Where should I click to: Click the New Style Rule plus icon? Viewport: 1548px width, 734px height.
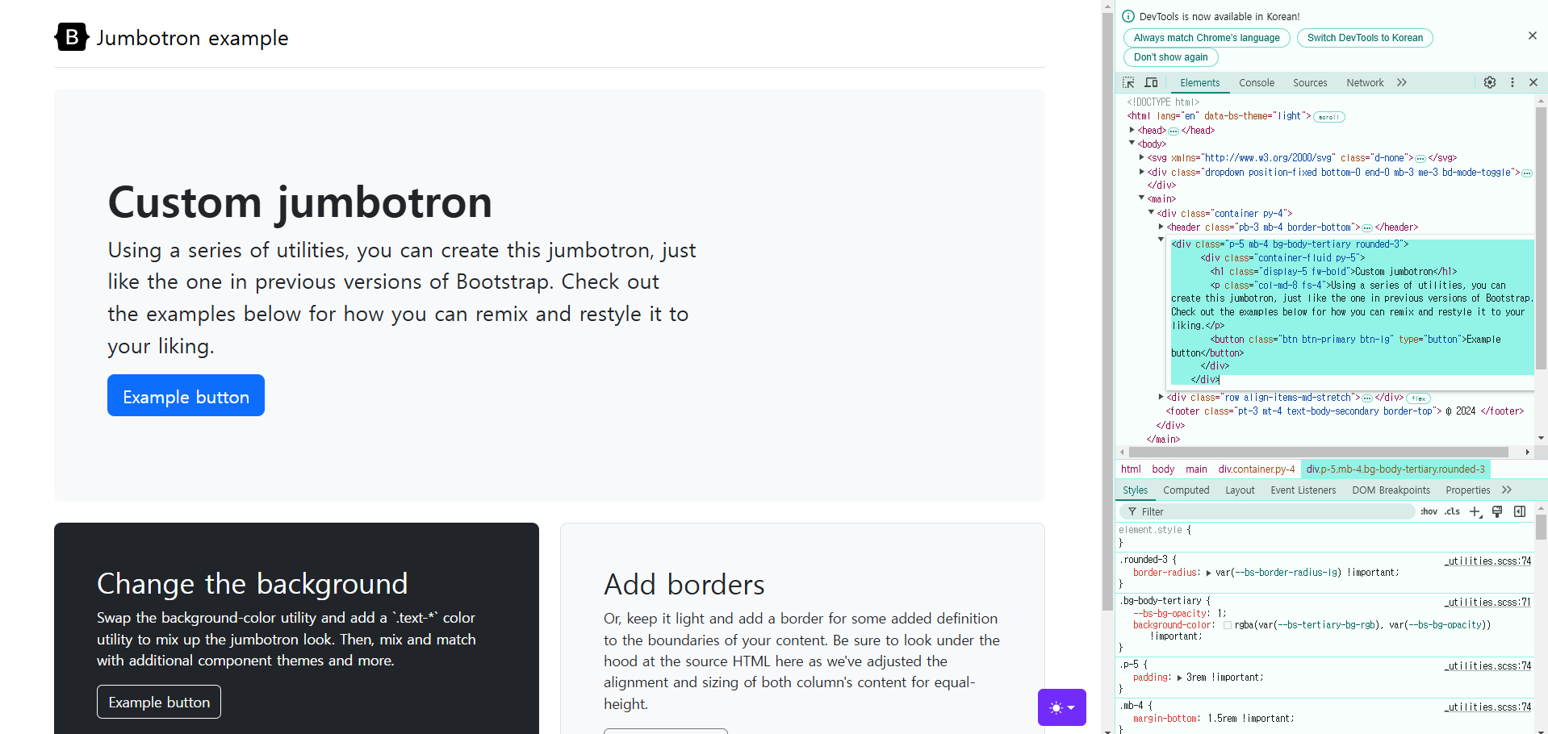1475,511
